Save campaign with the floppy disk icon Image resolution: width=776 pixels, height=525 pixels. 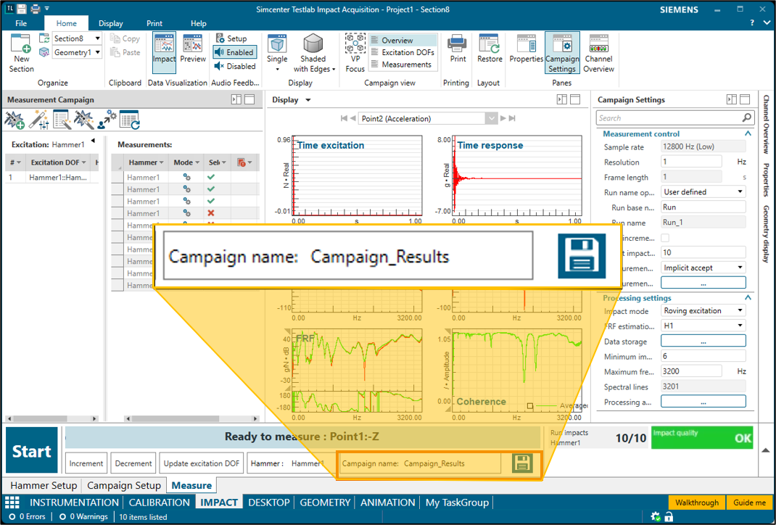[522, 463]
